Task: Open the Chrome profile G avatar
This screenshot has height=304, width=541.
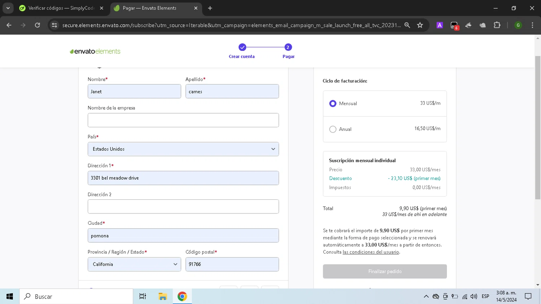Action: pyautogui.click(x=518, y=25)
